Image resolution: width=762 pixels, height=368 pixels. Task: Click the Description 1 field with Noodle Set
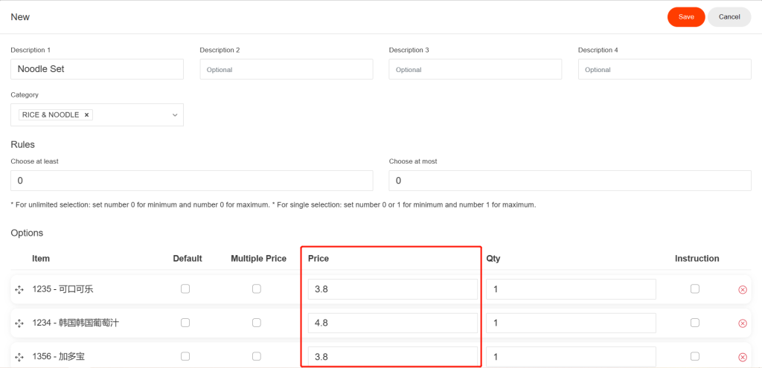click(x=97, y=69)
